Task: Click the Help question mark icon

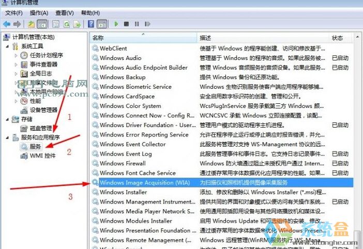Action: tap(91, 24)
